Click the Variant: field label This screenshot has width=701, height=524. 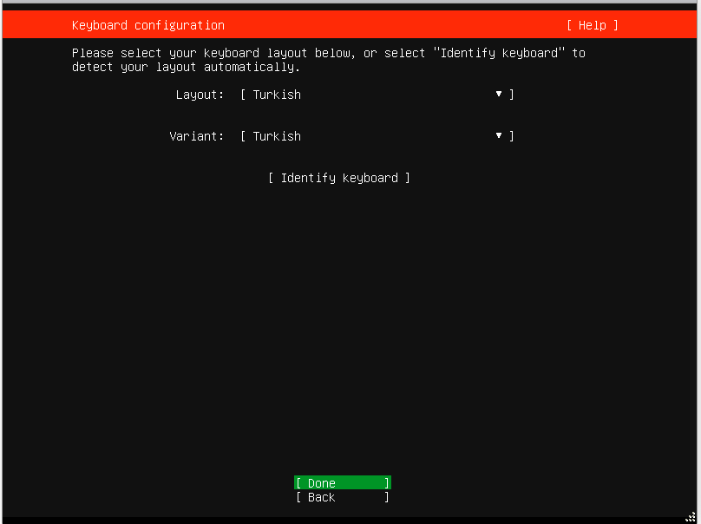tap(196, 136)
